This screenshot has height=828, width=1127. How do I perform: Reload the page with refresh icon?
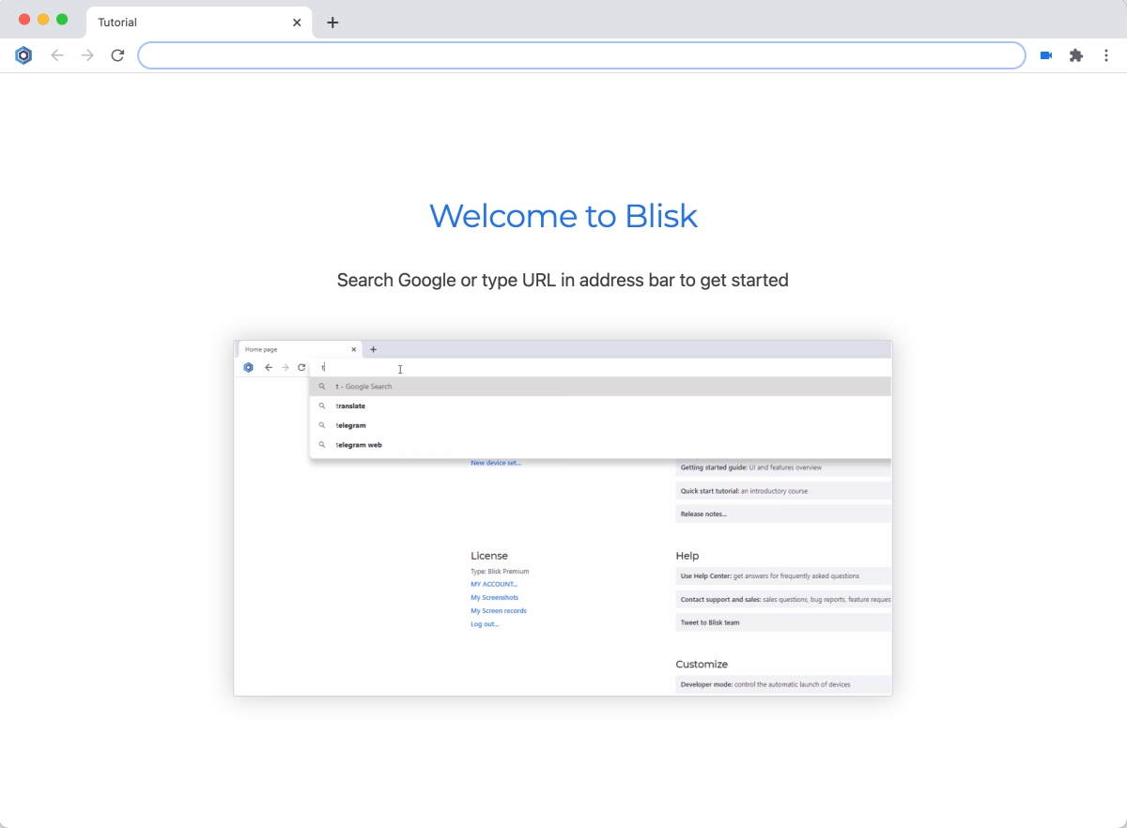click(x=117, y=55)
